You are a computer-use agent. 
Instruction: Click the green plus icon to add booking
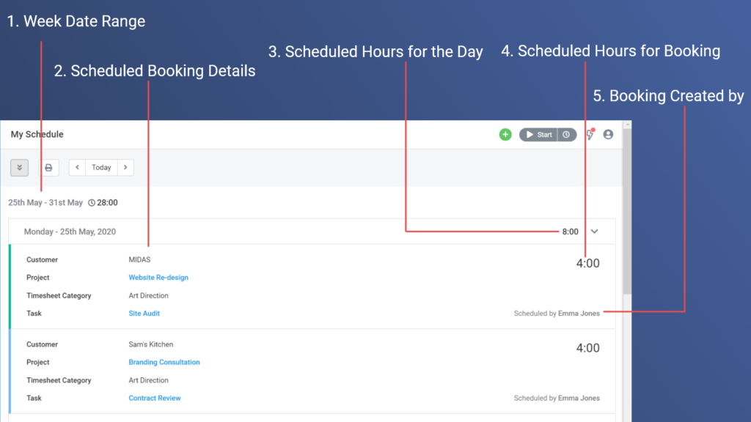pyautogui.click(x=505, y=134)
